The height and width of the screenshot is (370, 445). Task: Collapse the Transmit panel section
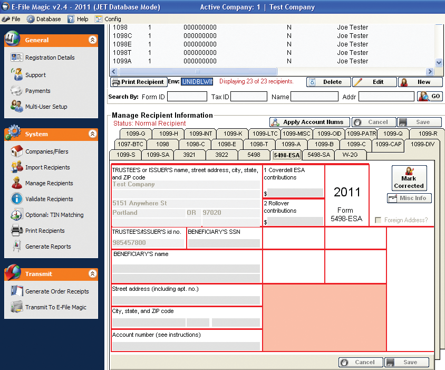[x=93, y=274]
